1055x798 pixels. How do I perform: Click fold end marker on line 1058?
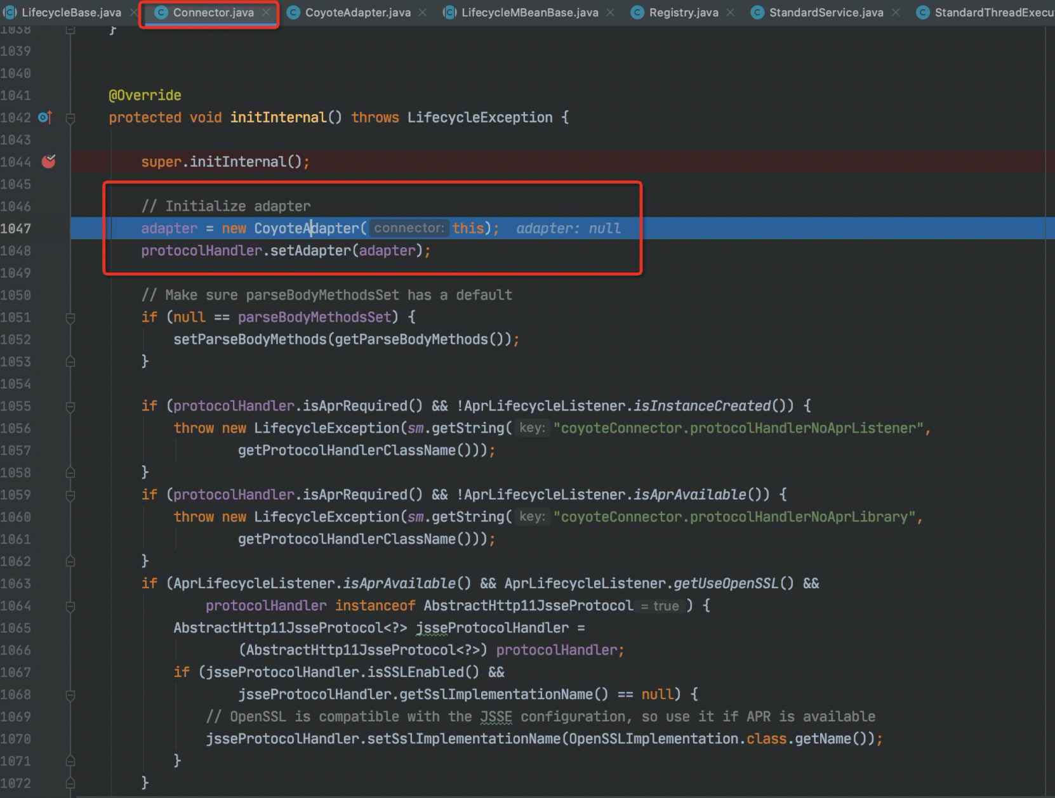(70, 473)
